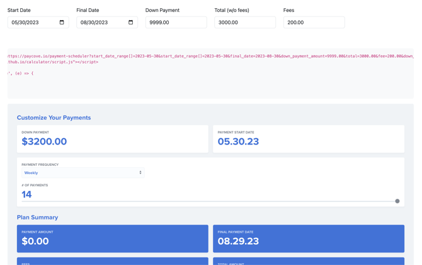422x265 pixels.
Task: Click the number of payments slider handle
Action: [397, 201]
